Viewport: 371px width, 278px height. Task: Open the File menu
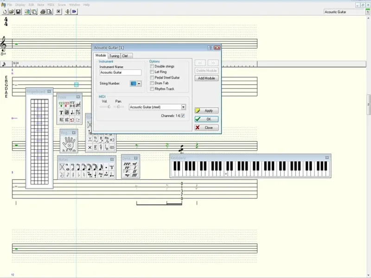pyautogui.click(x=9, y=5)
